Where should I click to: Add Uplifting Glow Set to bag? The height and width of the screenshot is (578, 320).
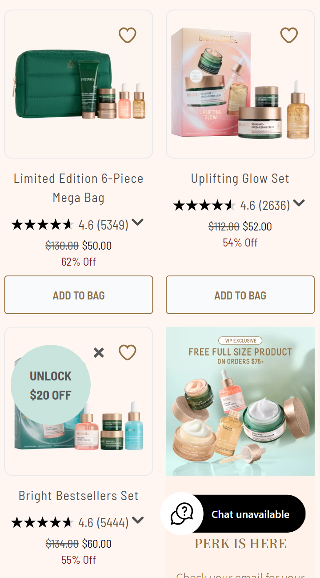(240, 295)
